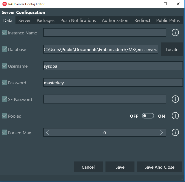
Task: Click the Save button
Action: pos(120,167)
